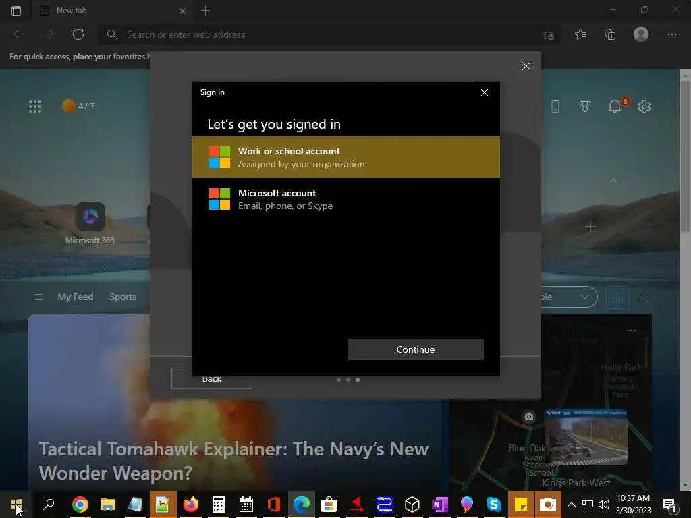Open the Edge tab actions menu icon

[x=16, y=11]
